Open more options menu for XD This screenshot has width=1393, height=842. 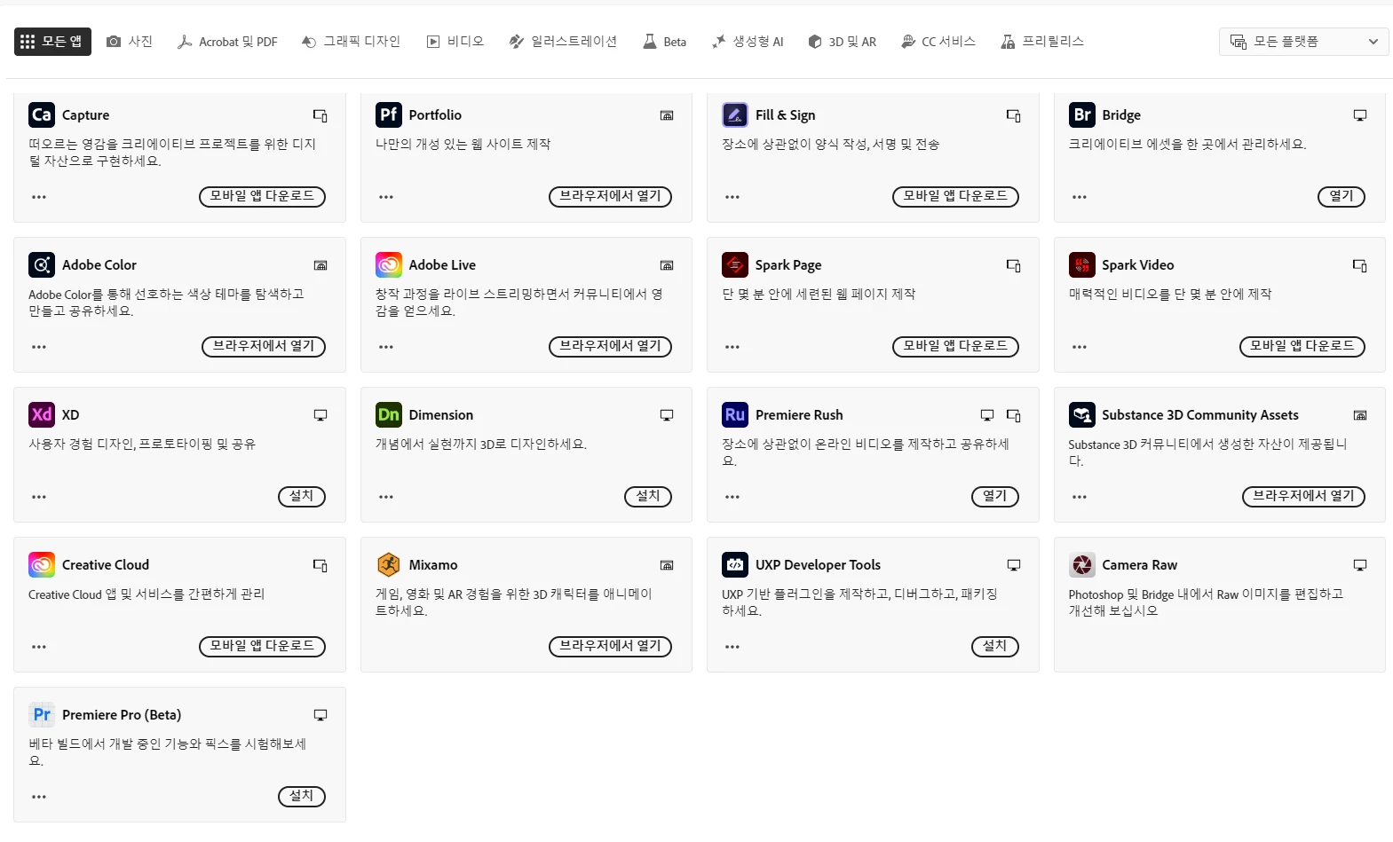pyautogui.click(x=39, y=497)
